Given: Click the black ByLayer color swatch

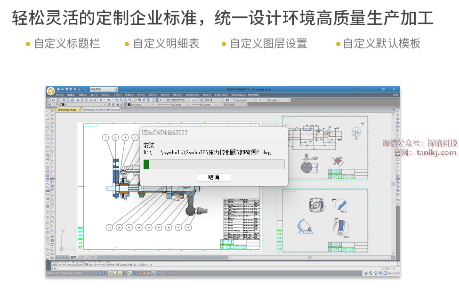Looking at the screenshot, I should (x=129, y=105).
